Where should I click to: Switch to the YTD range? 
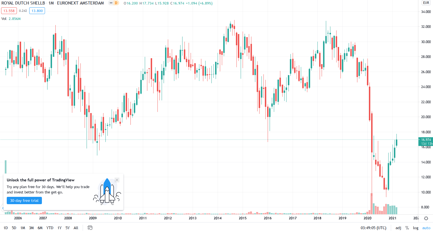50,228
